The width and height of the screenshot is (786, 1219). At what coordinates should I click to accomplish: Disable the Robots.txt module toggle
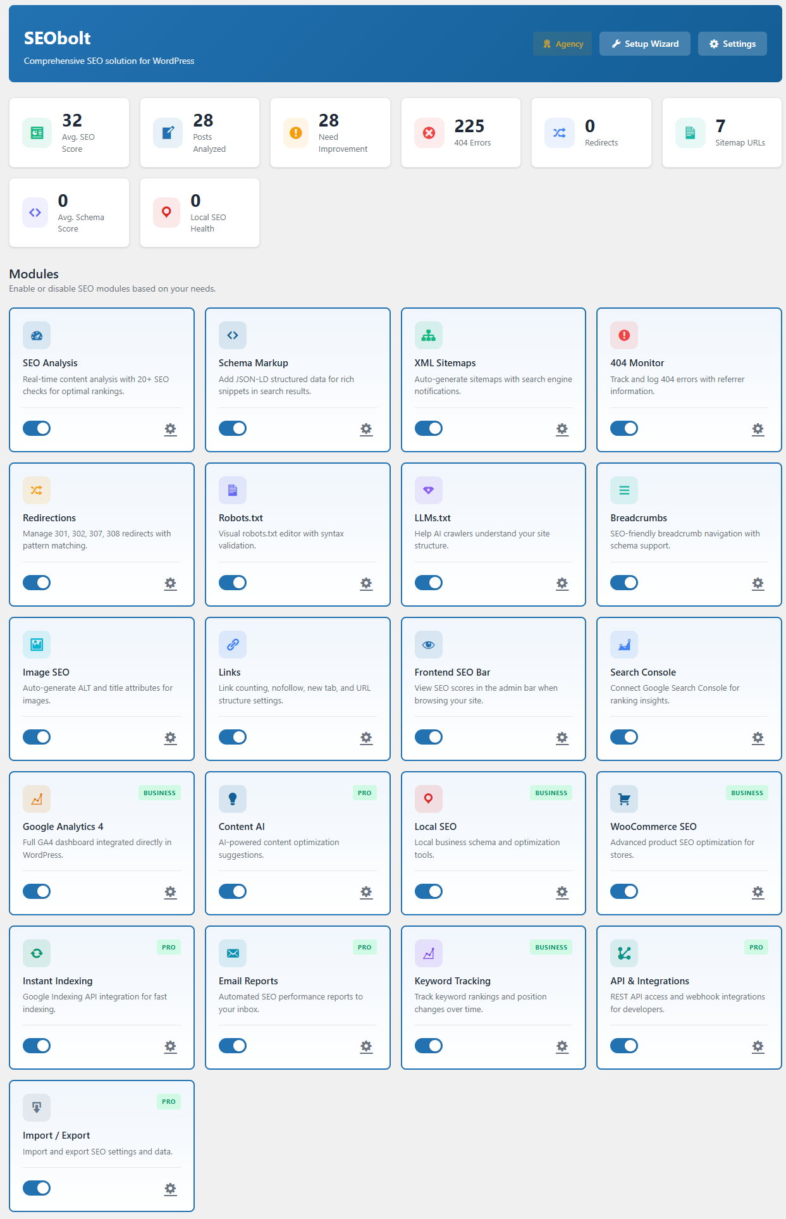tap(232, 583)
